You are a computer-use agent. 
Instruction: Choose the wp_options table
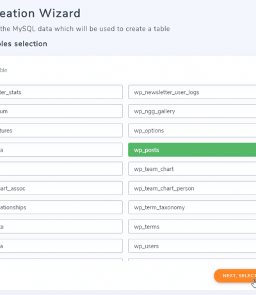pyautogui.click(x=192, y=131)
